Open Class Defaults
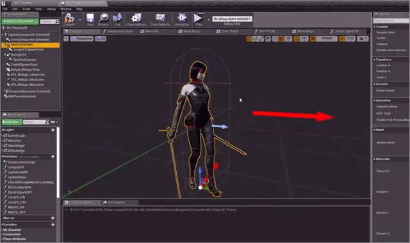The width and height of the screenshot is (410, 243). click(x=160, y=19)
